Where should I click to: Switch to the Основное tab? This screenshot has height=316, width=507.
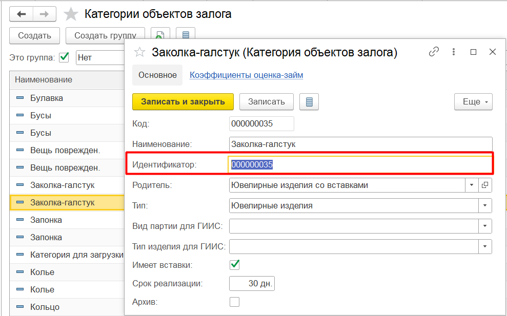157,75
